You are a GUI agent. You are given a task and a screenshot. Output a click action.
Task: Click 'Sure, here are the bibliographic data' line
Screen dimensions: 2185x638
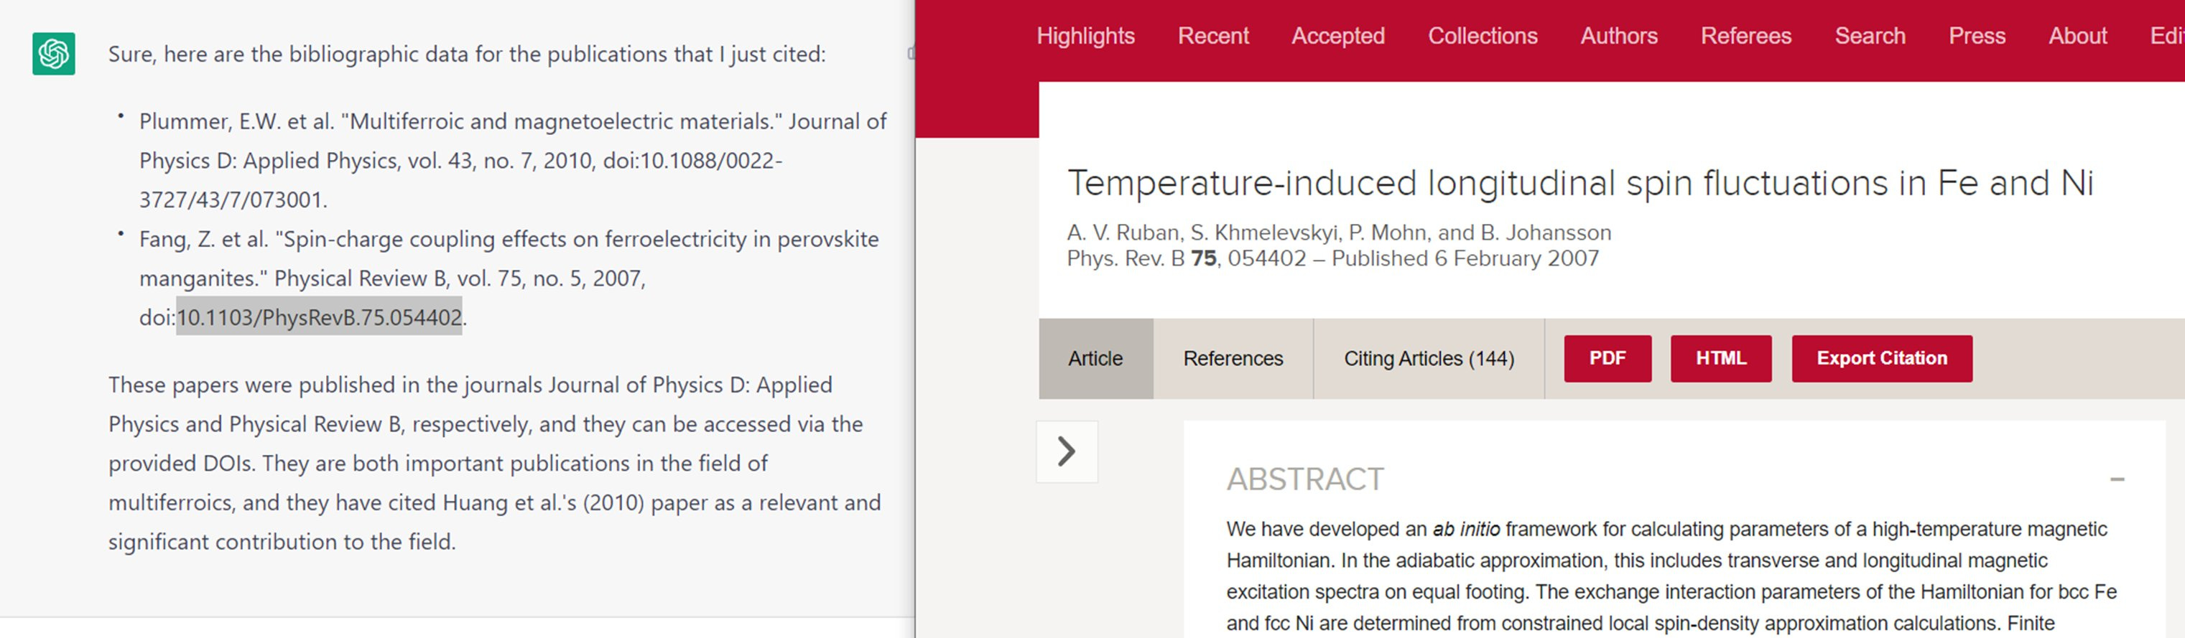[466, 55]
